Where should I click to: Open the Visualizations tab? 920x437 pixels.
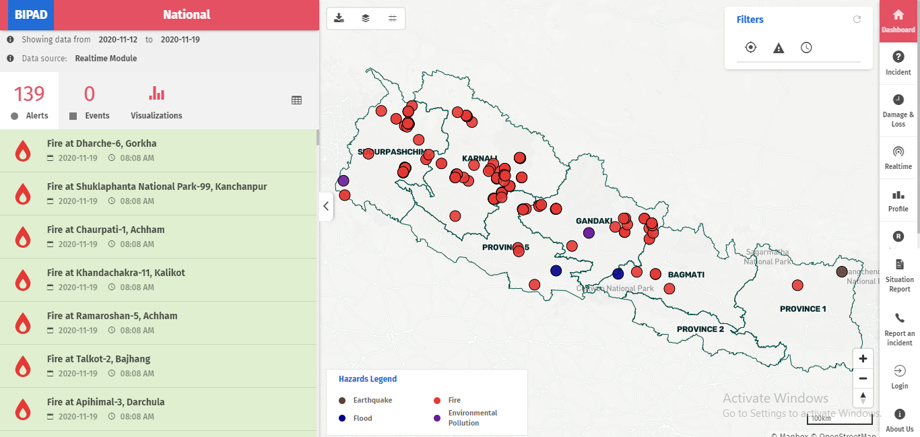click(156, 101)
